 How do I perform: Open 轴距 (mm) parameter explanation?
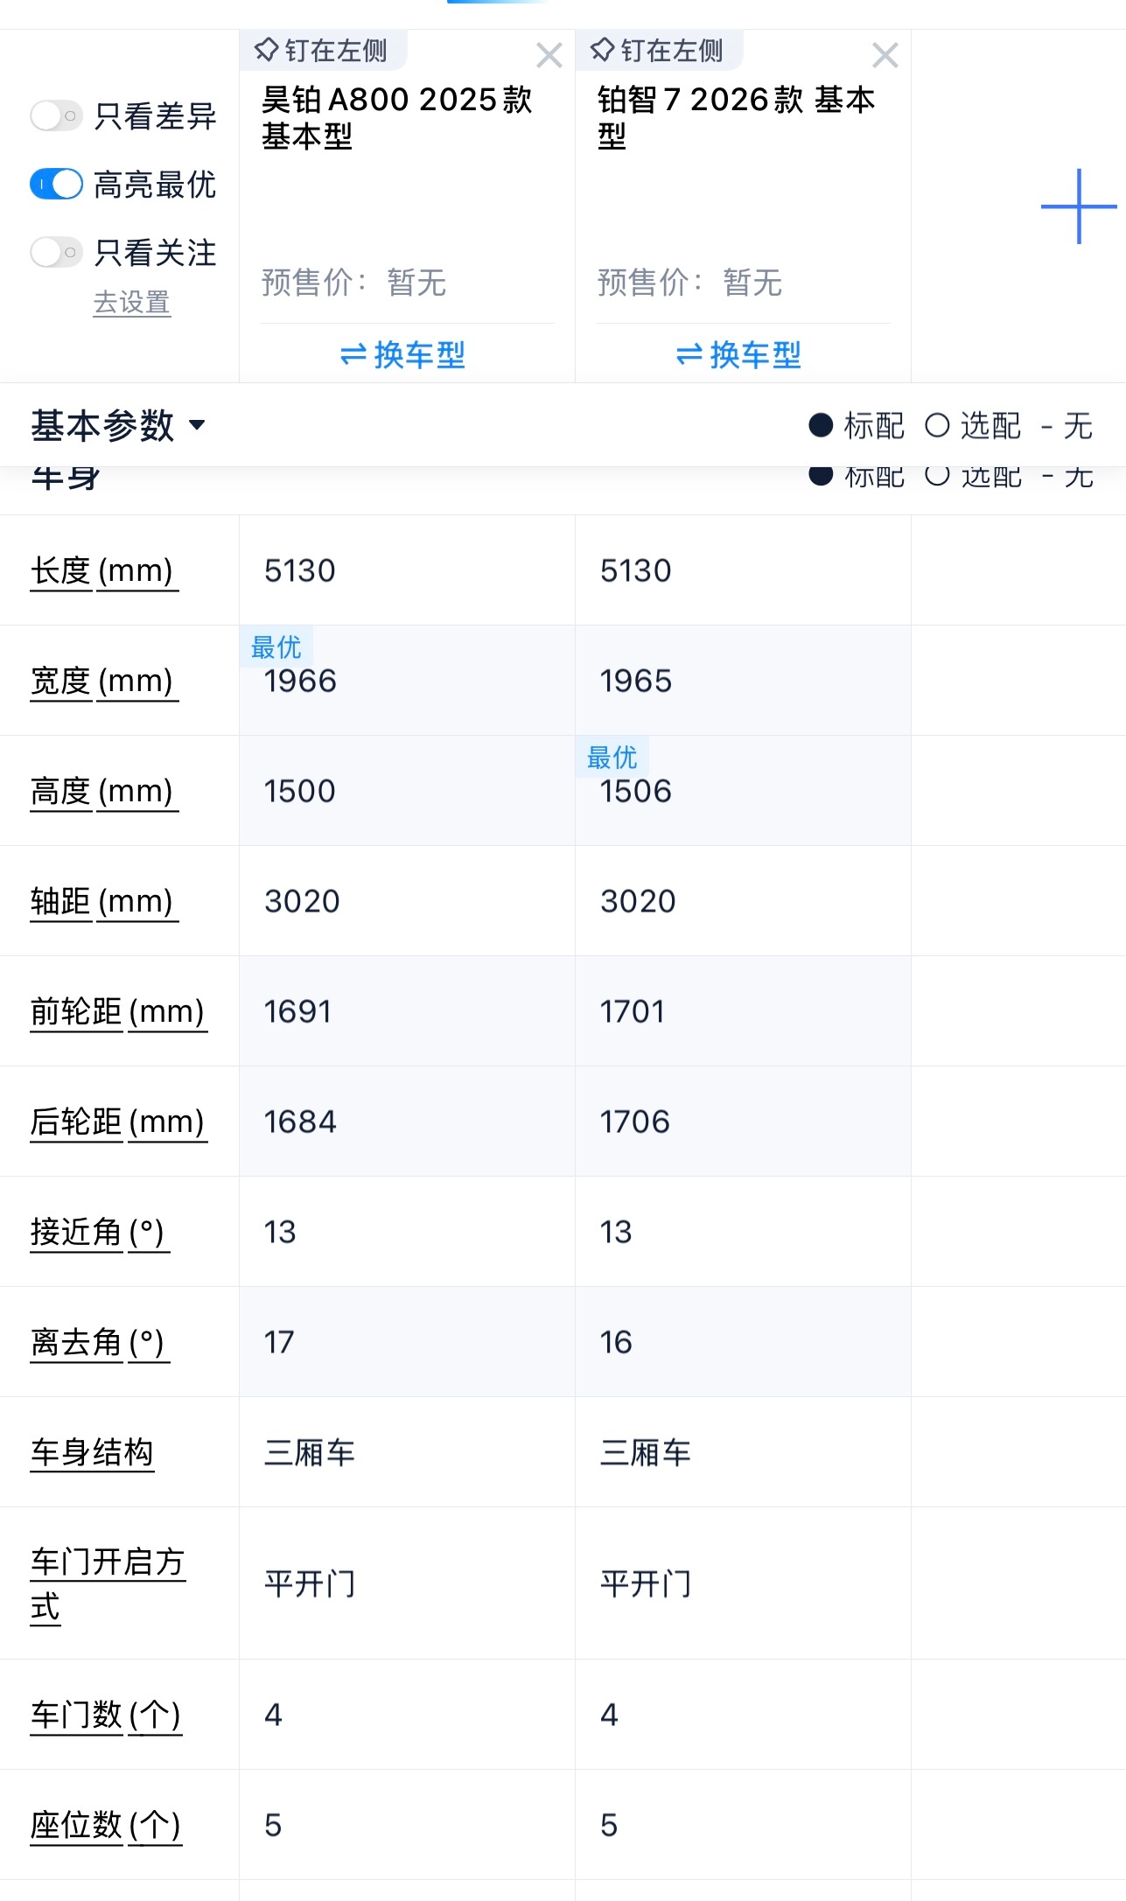click(102, 902)
